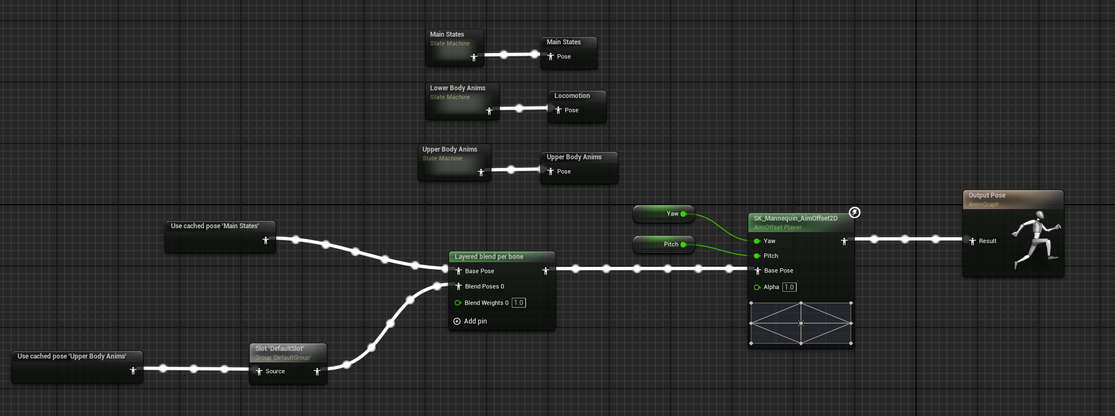The image size is (1115, 416).
Task: Select the Use cached pose 'Main States' node title
Action: (x=215, y=226)
